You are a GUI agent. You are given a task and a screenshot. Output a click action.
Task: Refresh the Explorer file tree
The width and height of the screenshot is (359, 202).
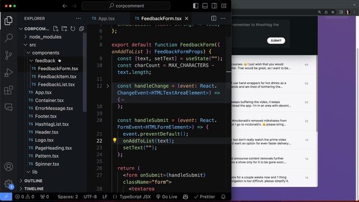point(73,29)
